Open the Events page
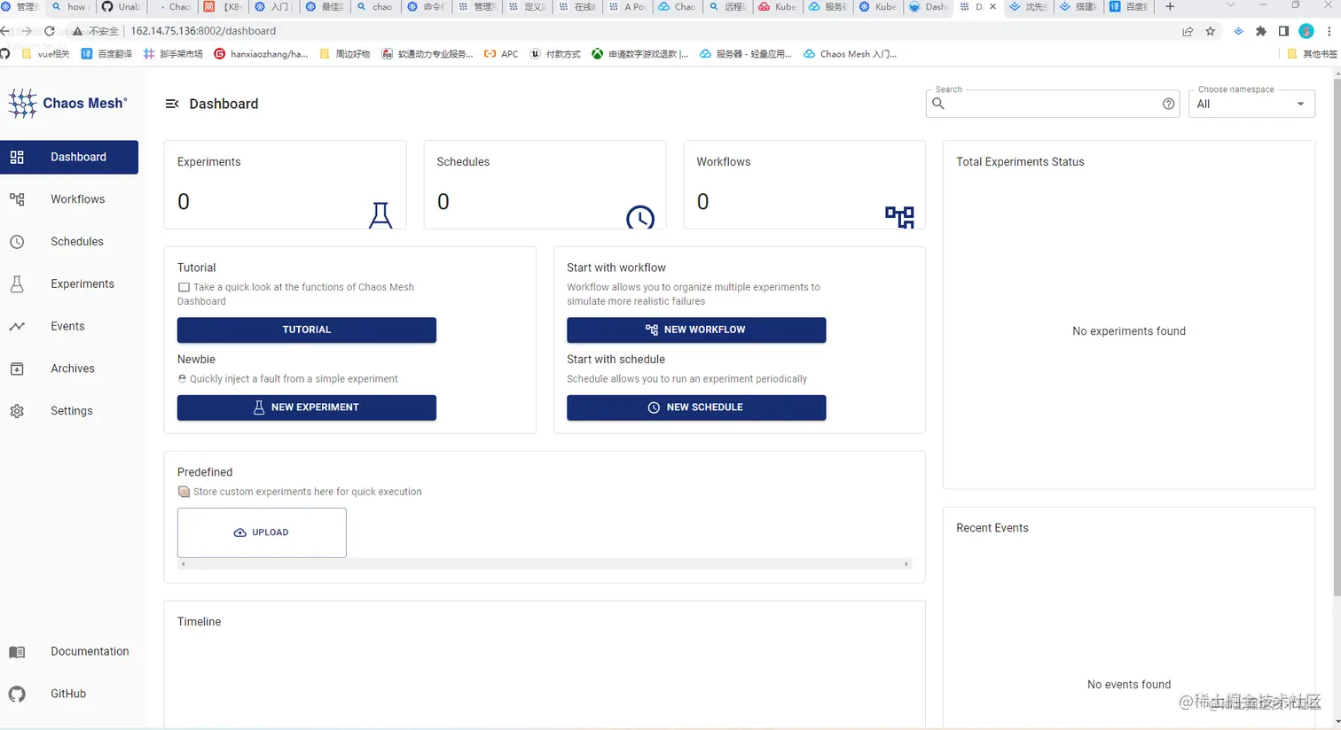The width and height of the screenshot is (1341, 730). 69,327
